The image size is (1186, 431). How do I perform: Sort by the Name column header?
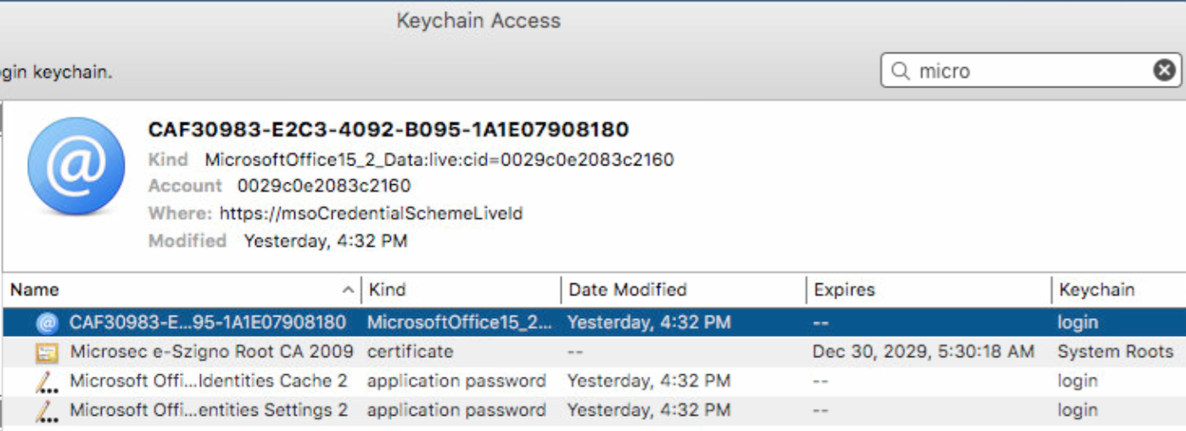(170, 290)
